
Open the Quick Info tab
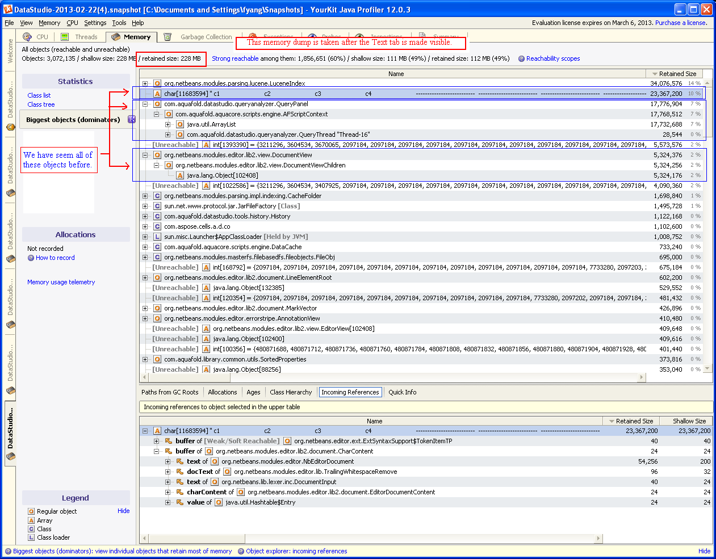coord(402,392)
